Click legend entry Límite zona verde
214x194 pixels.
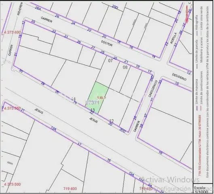(201, 18)
